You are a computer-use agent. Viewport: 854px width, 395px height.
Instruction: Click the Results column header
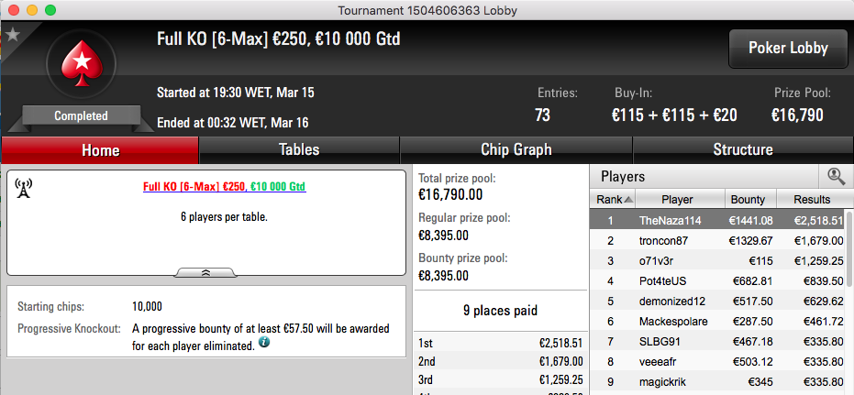(812, 200)
